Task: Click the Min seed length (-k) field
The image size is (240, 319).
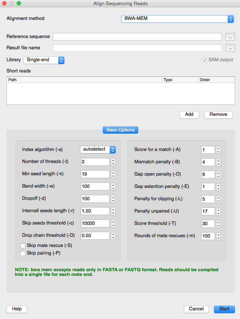Action: (95, 174)
